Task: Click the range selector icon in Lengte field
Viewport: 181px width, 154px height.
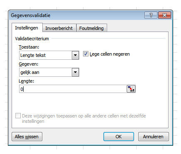Action: point(131,89)
